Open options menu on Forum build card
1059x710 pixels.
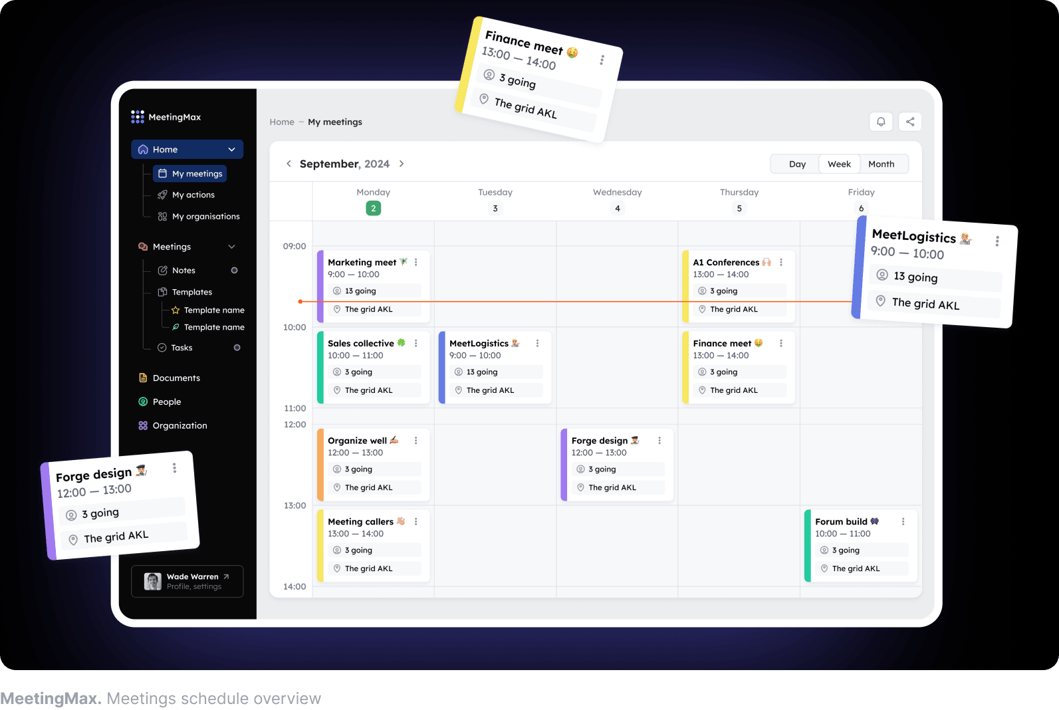tap(903, 522)
